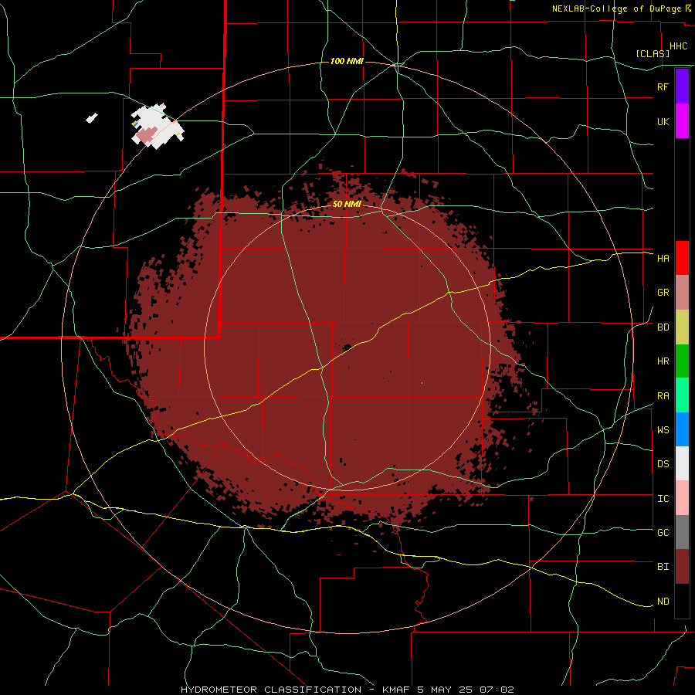Click the pink graupel patch inside white echo
The height and width of the screenshot is (695, 695).
coord(146,136)
